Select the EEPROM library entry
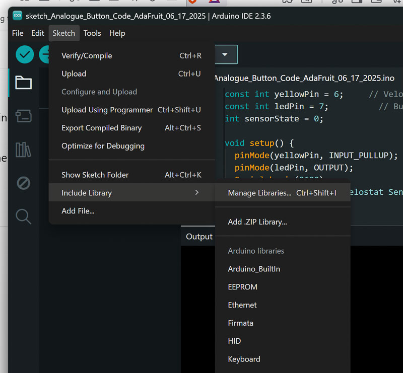Viewport: 403px width, 373px height. [242, 287]
